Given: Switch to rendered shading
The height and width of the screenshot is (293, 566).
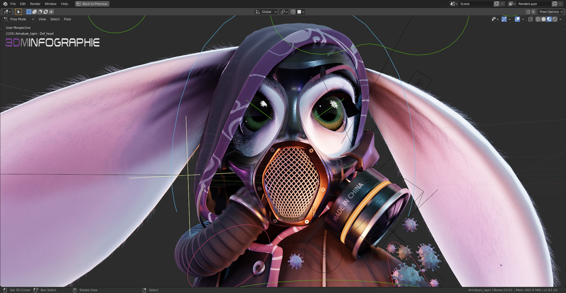Looking at the screenshot, I should point(555,19).
